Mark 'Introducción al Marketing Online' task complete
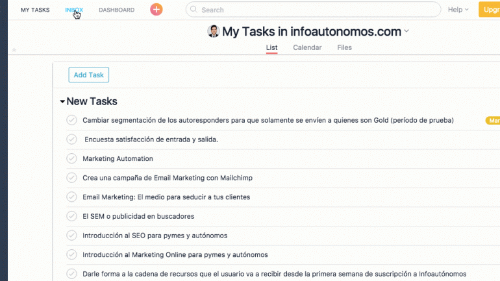The height and width of the screenshot is (281, 500). click(x=71, y=254)
